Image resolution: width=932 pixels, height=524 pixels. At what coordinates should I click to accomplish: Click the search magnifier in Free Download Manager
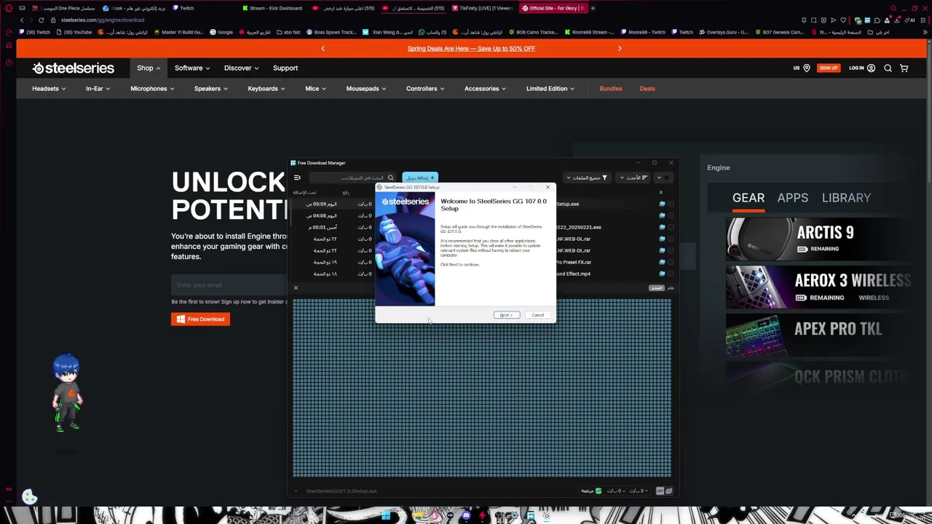(390, 178)
